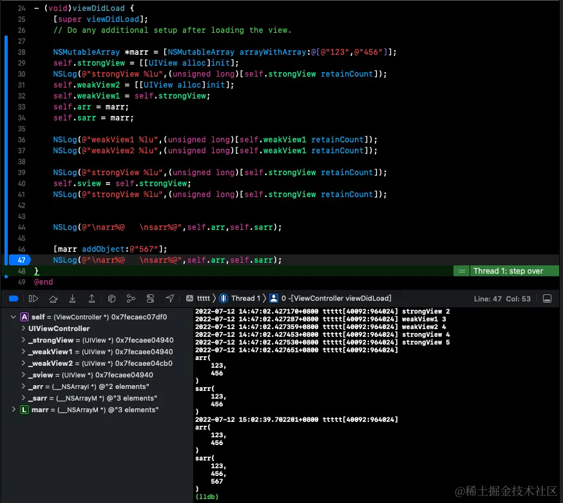The image size is (563, 503).
Task: Click the comment text on line 26
Action: [x=173, y=30]
